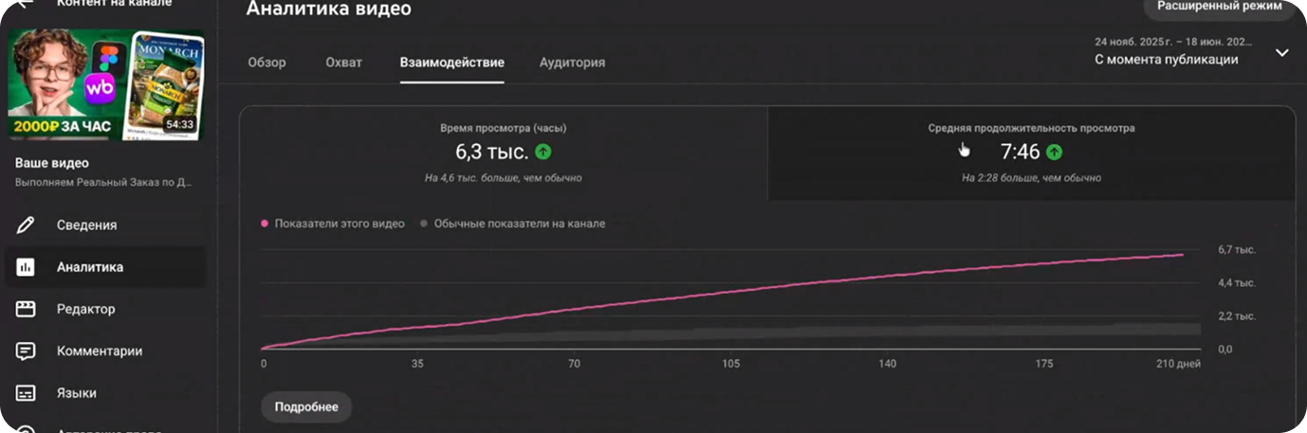Click the На 2:28 больше text

click(1031, 177)
